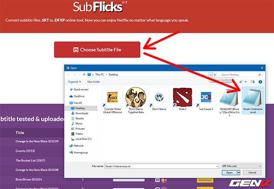The width and height of the screenshot is (274, 189).
Task: Open Local Disk (C:) in sidebar
Action: (x=81, y=139)
